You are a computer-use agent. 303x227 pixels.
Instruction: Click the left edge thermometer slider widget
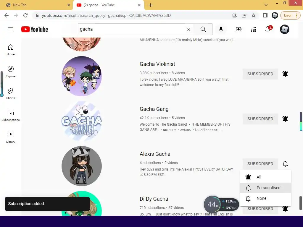pos(2,84)
